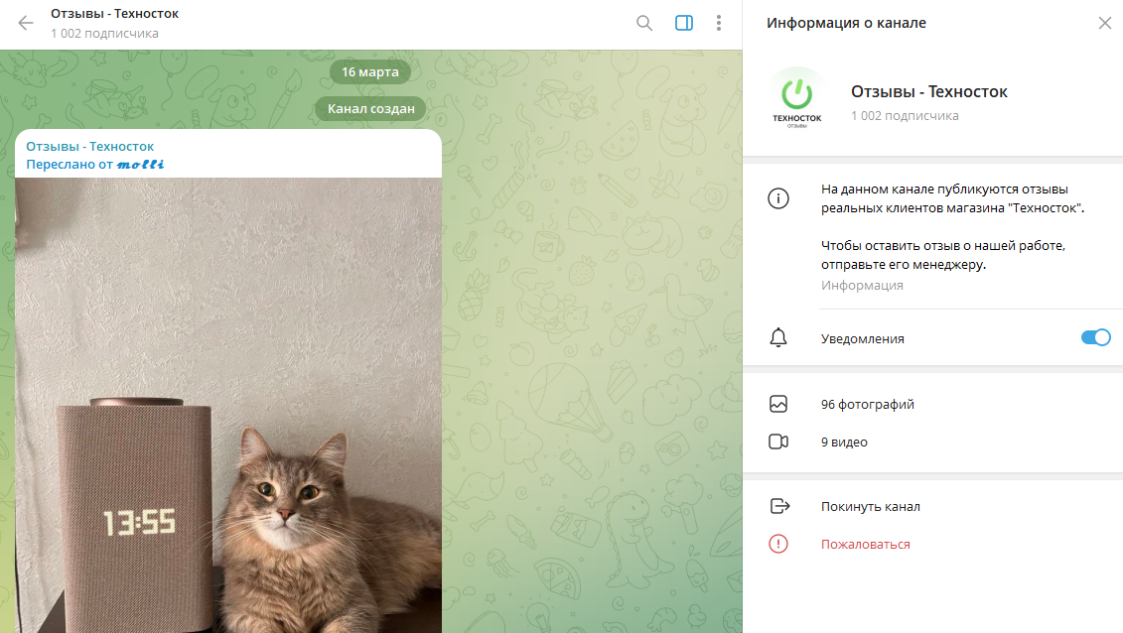Select Пожаловаться to report channel
The height and width of the screenshot is (633, 1123).
point(865,545)
